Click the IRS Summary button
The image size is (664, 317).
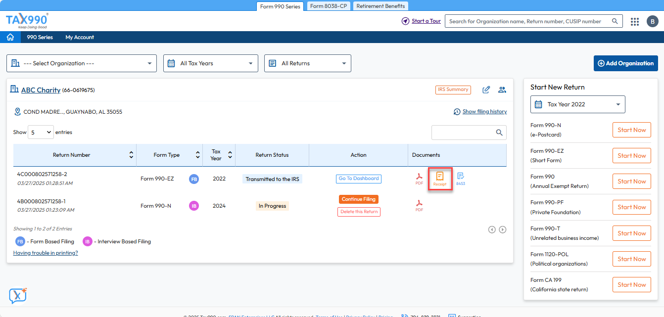(453, 90)
